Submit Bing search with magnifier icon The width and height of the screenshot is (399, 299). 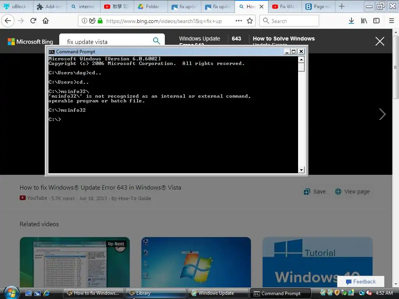[157, 40]
